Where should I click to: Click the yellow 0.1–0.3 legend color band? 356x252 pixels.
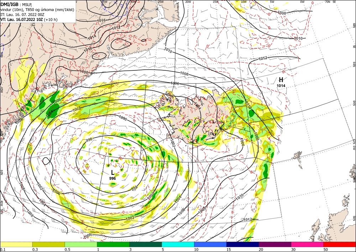click(x=16, y=244)
